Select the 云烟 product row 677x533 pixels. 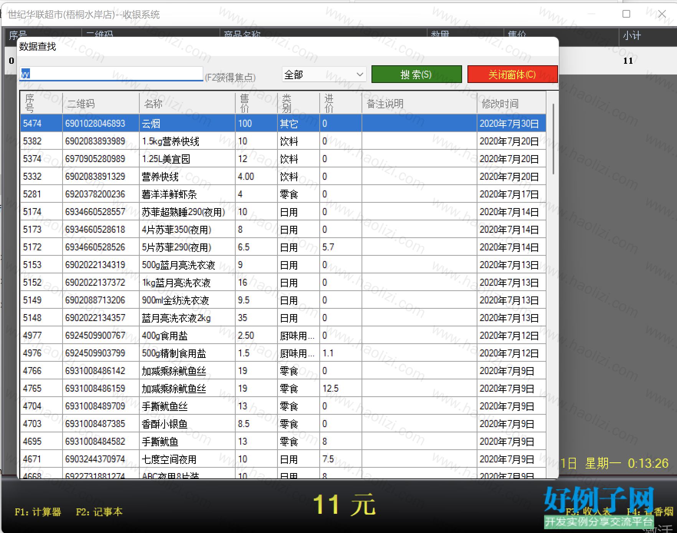[x=283, y=123]
